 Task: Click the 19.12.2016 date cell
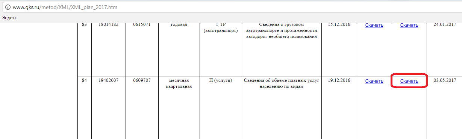[339, 80]
